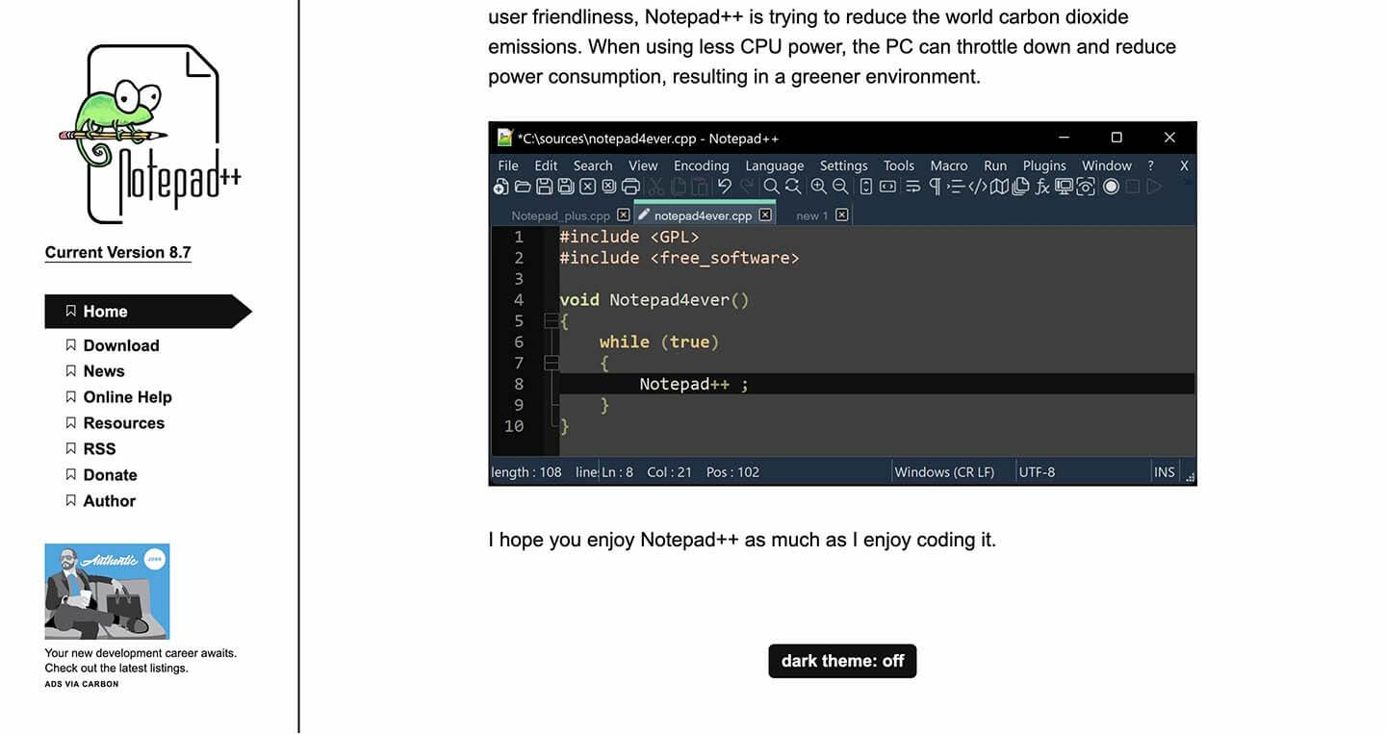Click the Zoom Out icon
The image size is (1386, 734).
(840, 187)
